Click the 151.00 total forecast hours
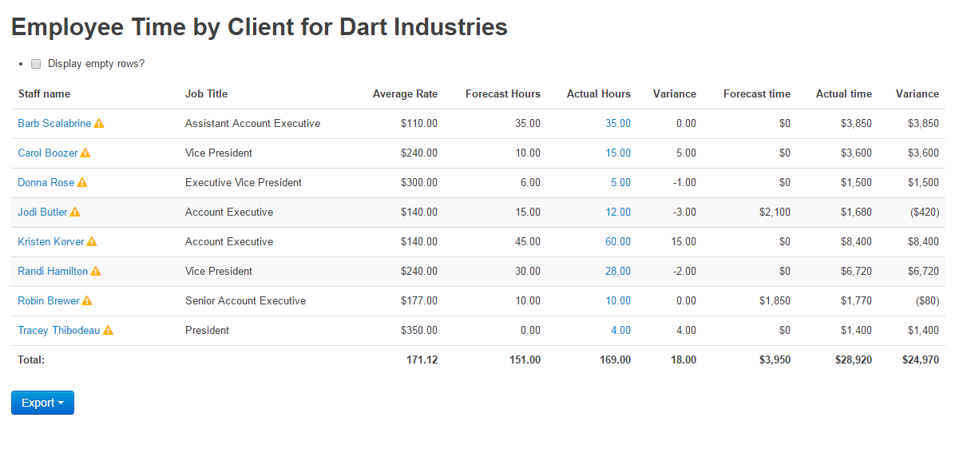Viewport: 955px width, 449px height. (x=525, y=360)
